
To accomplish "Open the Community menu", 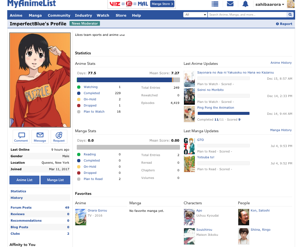I will click(59, 16).
